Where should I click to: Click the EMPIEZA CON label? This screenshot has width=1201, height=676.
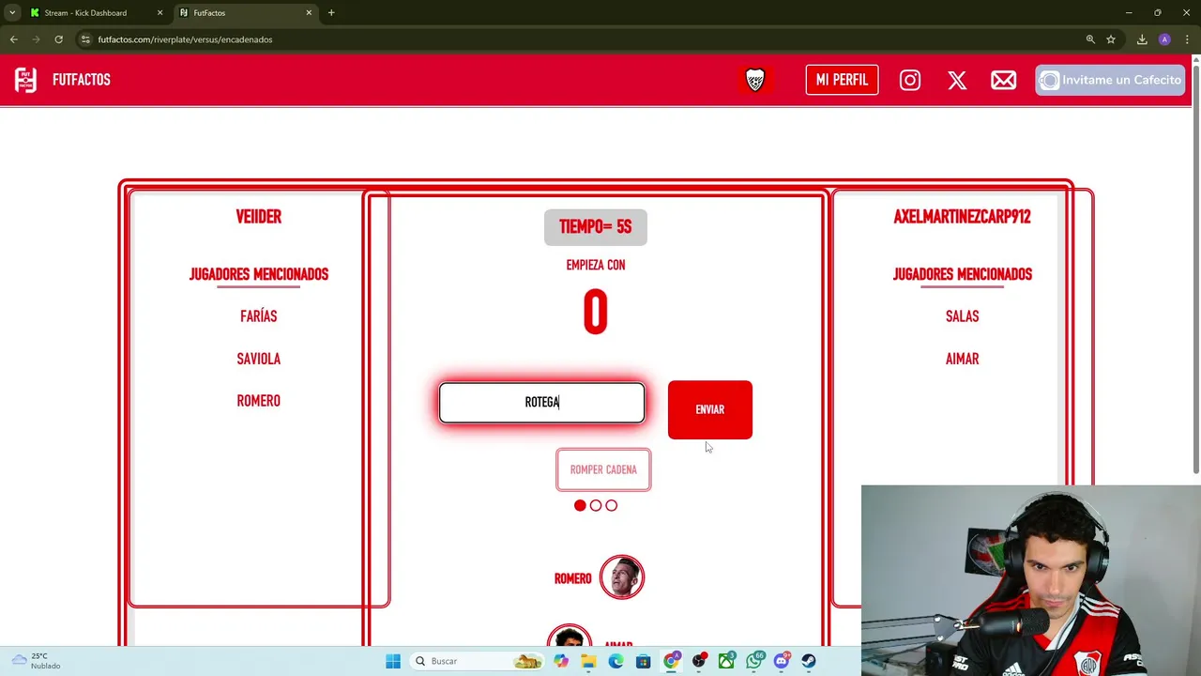point(596,266)
